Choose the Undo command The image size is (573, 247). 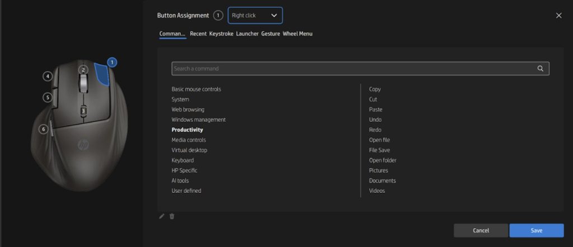pos(375,120)
